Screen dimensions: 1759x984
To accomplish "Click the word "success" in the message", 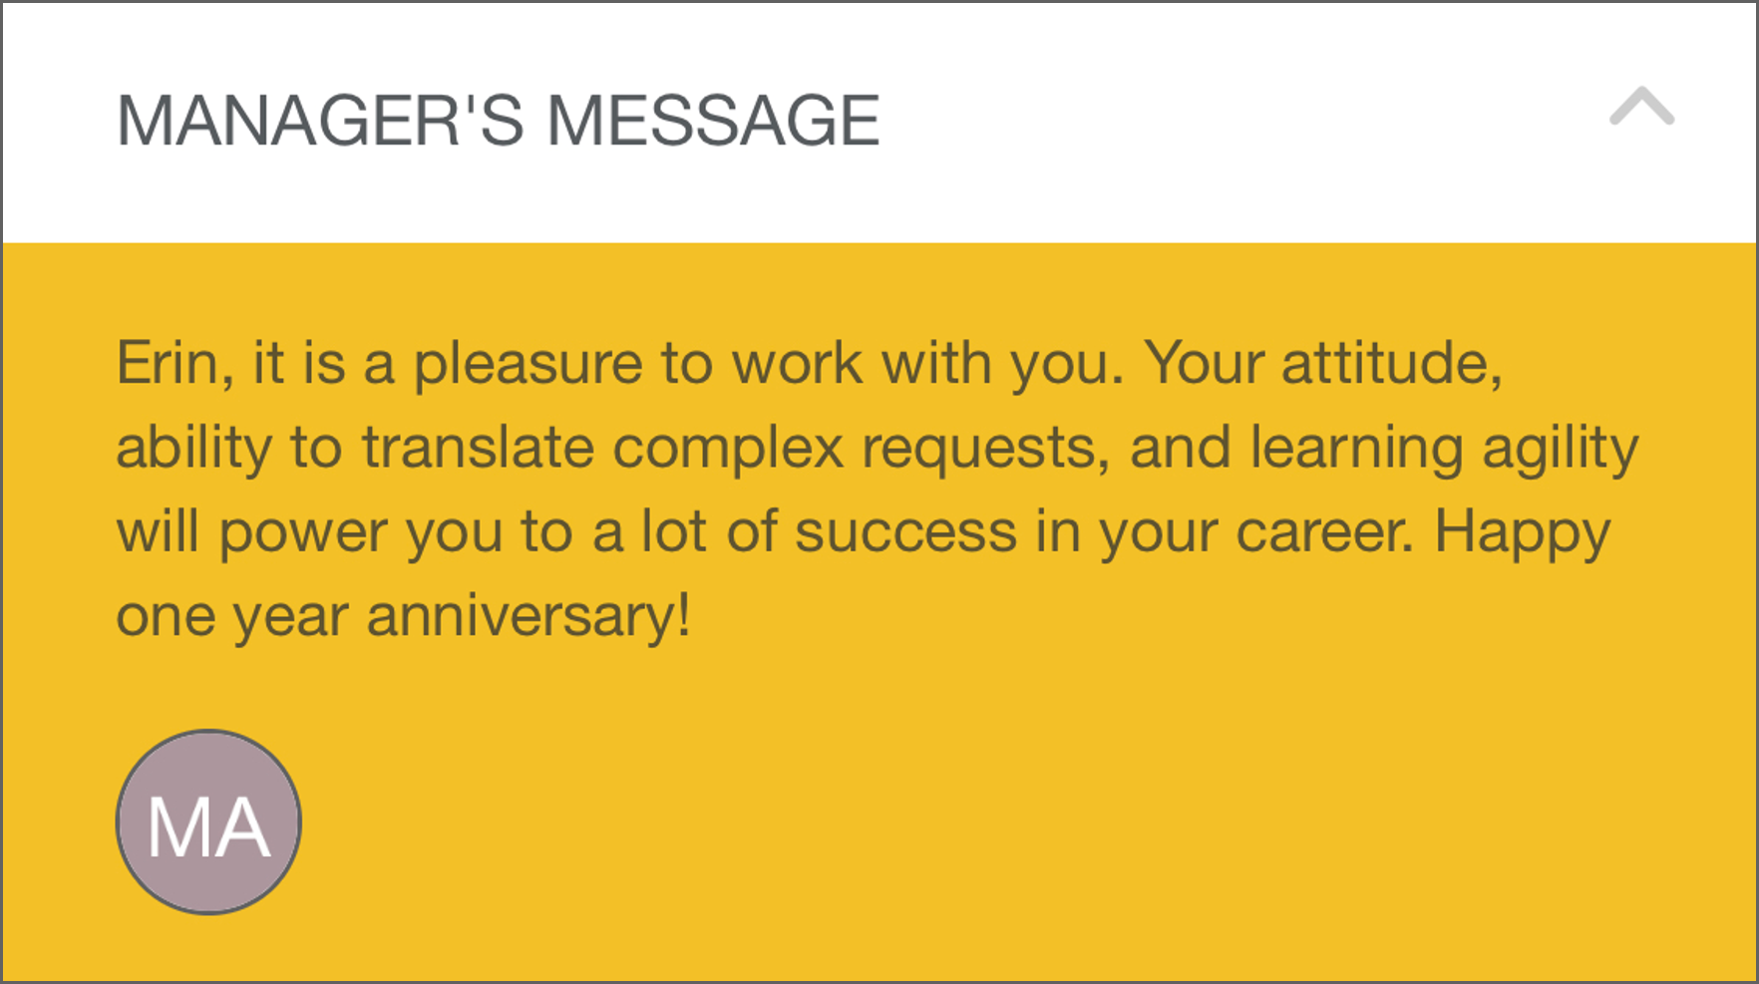I will [x=905, y=532].
